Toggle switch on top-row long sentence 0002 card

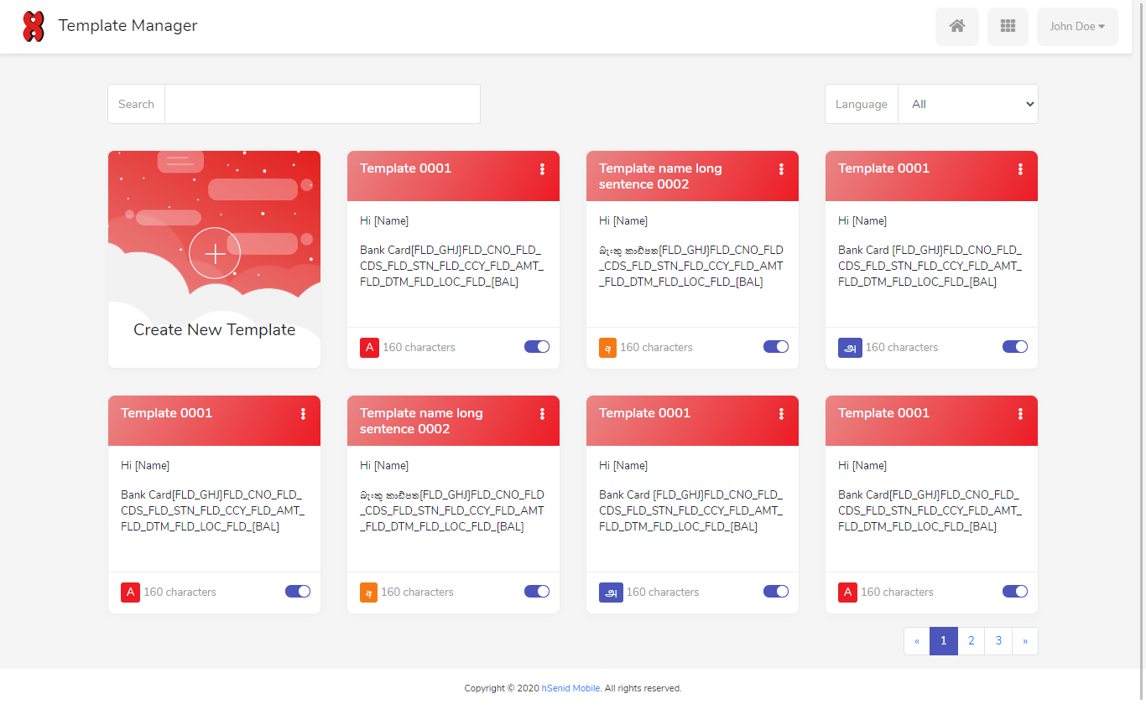tap(776, 347)
